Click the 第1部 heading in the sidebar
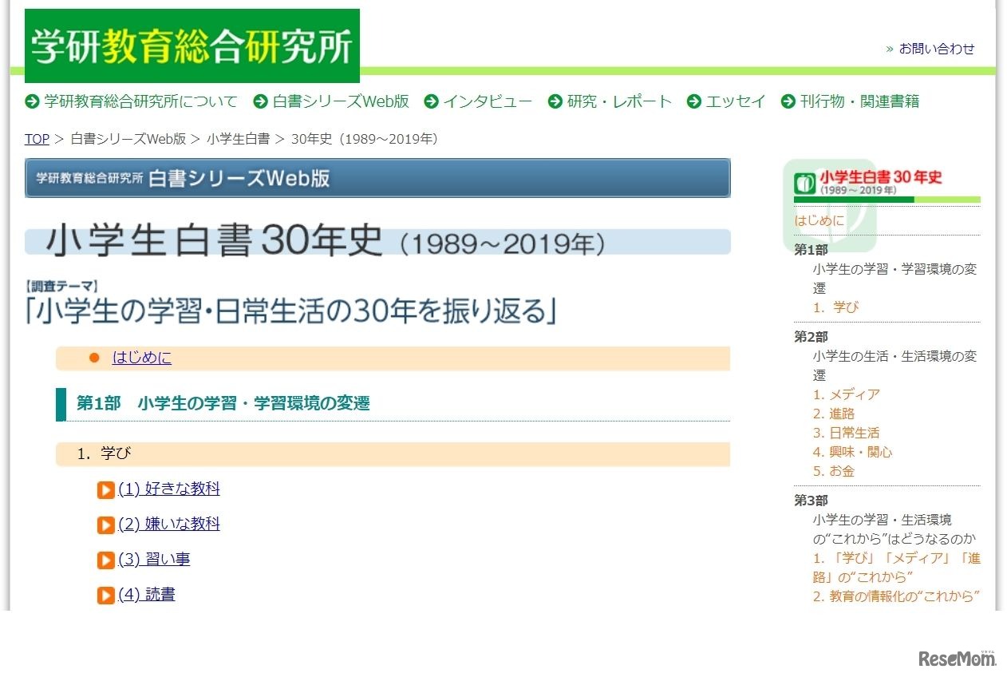 (811, 250)
